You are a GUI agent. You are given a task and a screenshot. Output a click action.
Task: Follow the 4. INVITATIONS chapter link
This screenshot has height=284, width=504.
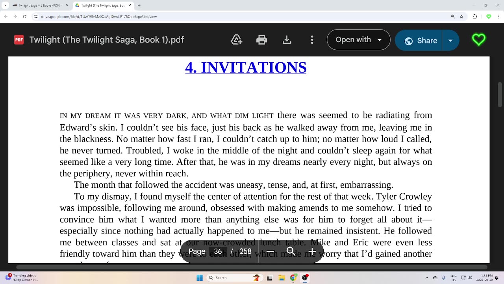(246, 67)
